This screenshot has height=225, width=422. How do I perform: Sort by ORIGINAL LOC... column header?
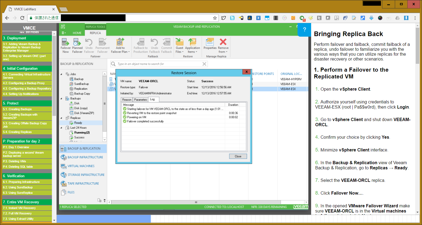tap(291, 74)
